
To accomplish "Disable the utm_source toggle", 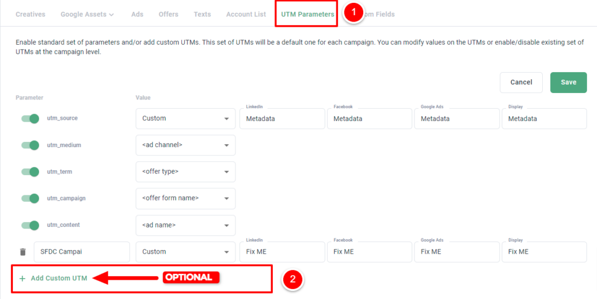I will click(x=30, y=119).
